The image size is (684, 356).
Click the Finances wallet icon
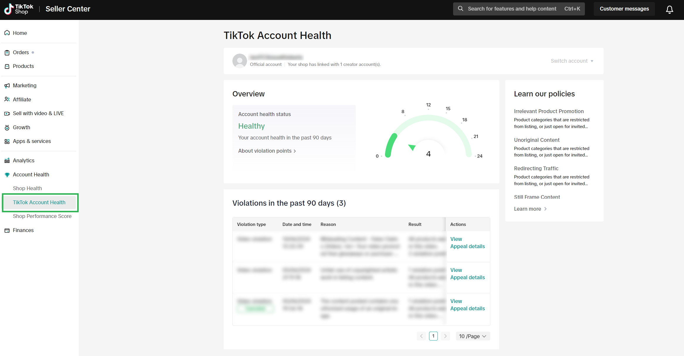click(x=7, y=230)
